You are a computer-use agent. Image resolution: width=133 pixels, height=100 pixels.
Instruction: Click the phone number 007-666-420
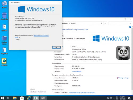pyautogui.click(x=76, y=66)
